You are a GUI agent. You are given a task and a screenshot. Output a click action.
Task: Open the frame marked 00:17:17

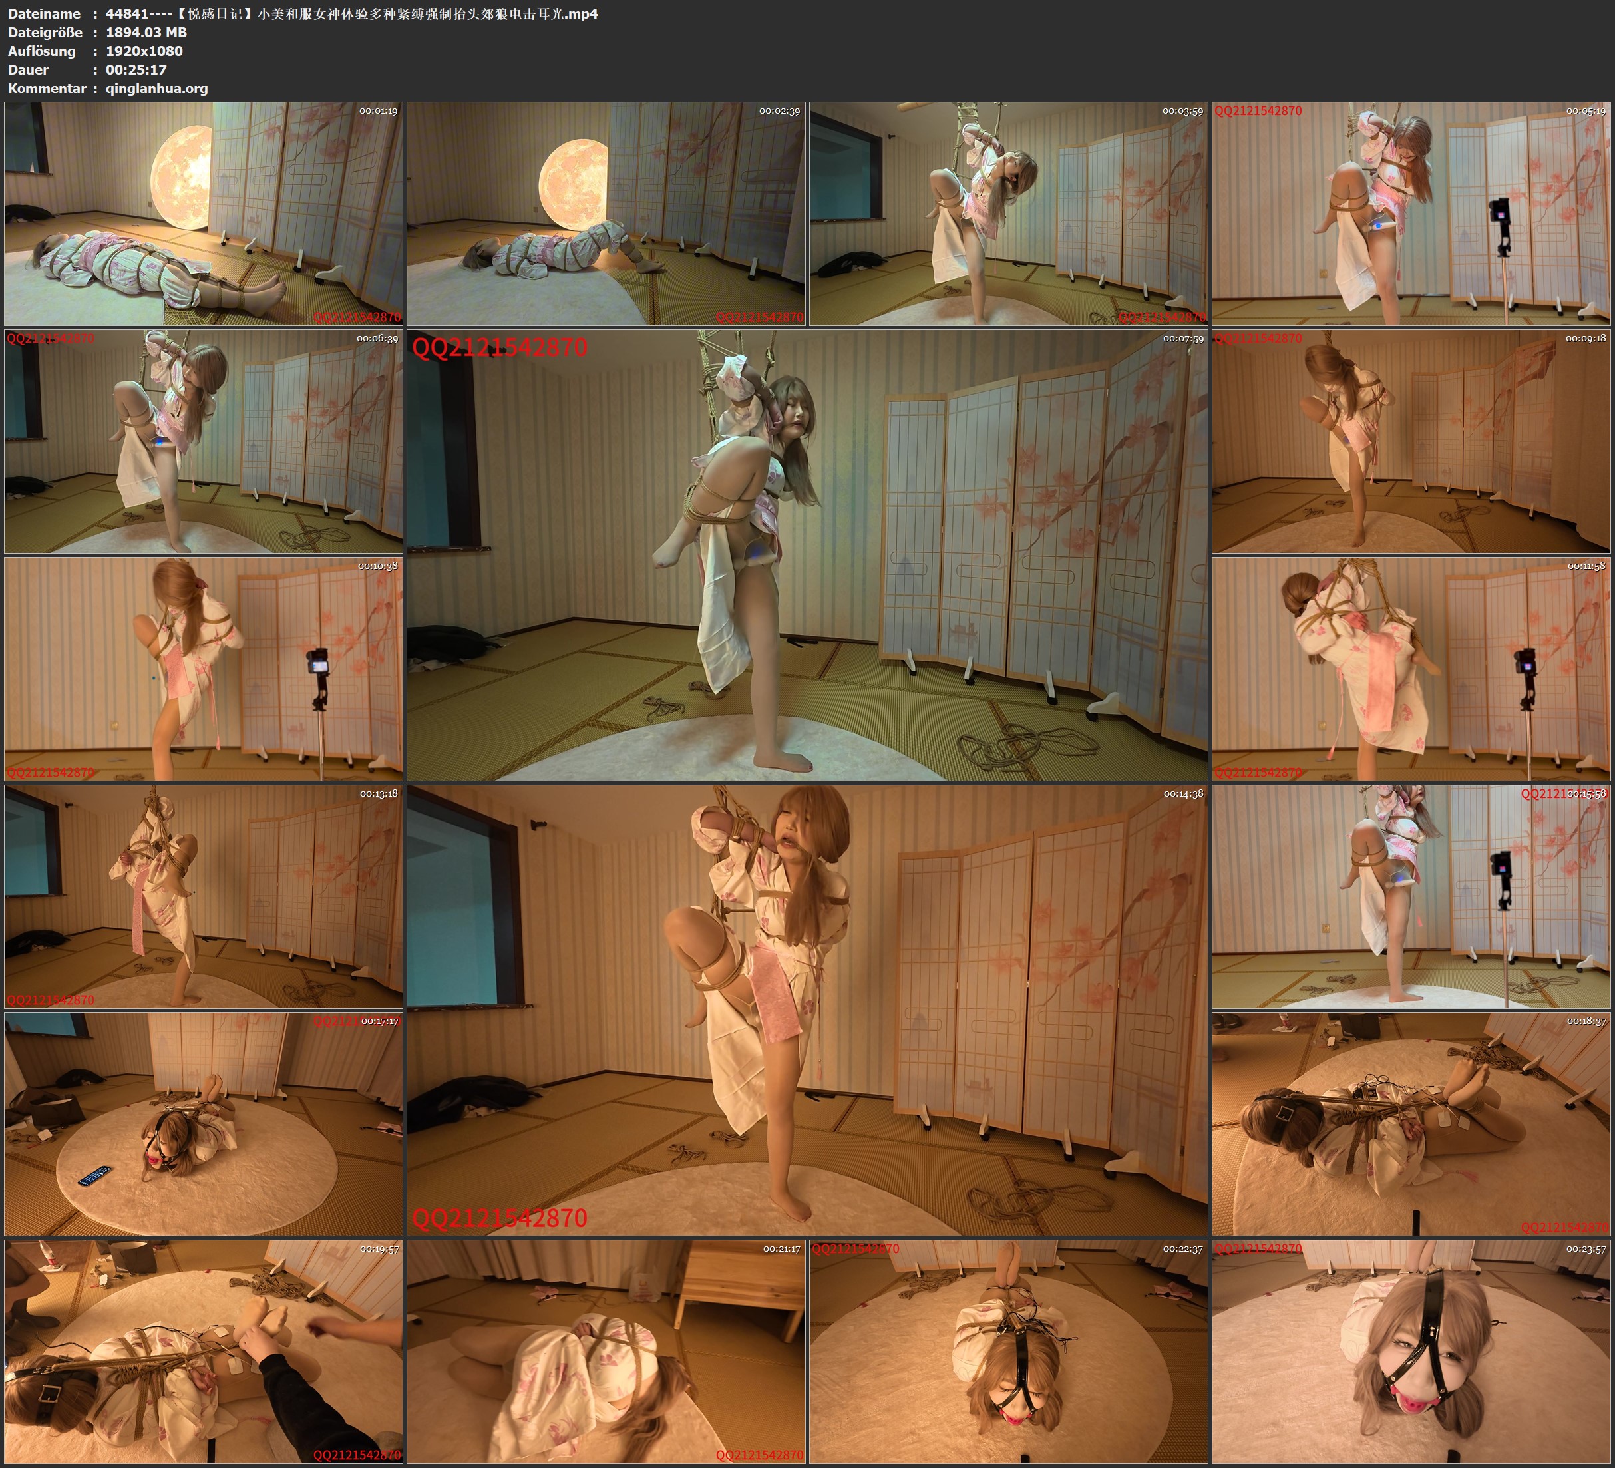pyautogui.click(x=204, y=1124)
